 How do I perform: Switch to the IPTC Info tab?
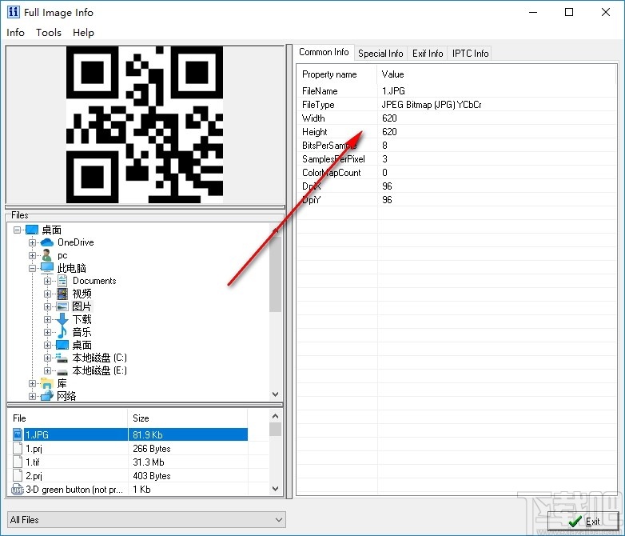tap(470, 54)
